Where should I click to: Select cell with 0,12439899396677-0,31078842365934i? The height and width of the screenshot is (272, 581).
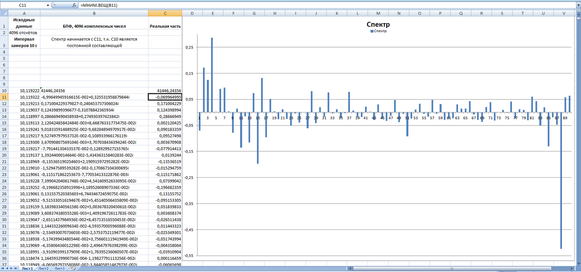click(94, 110)
